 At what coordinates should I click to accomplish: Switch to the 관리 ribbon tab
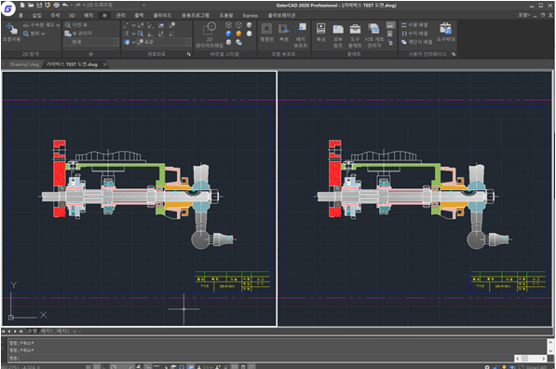coord(121,15)
